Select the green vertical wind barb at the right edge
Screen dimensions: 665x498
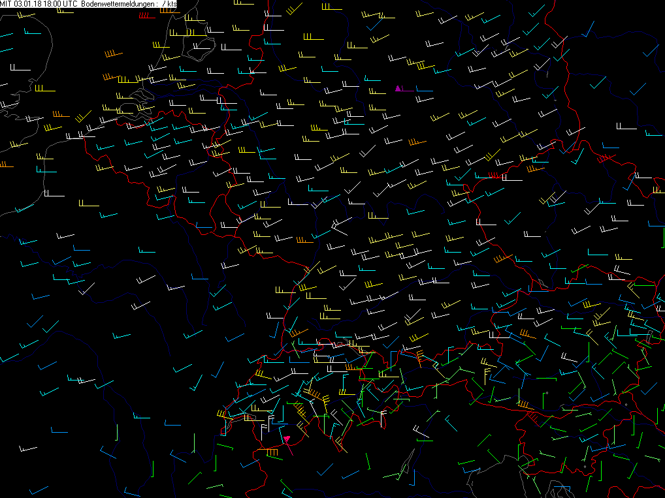pyautogui.click(x=663, y=238)
